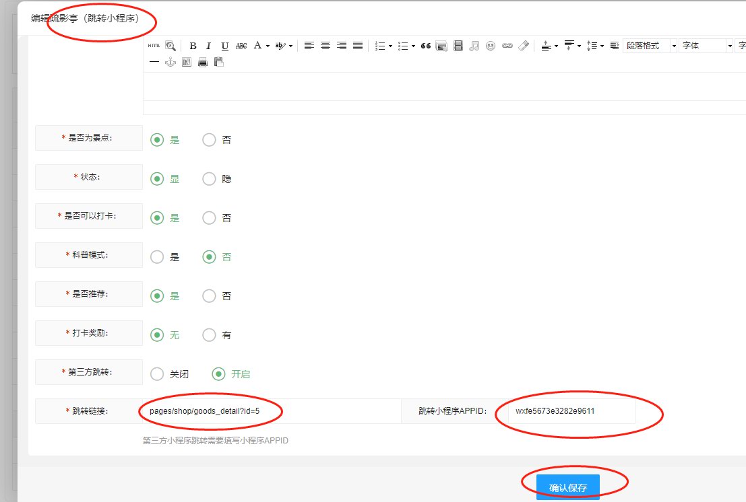746x502 pixels.
Task: Insert a blockquote
Action: tap(426, 46)
